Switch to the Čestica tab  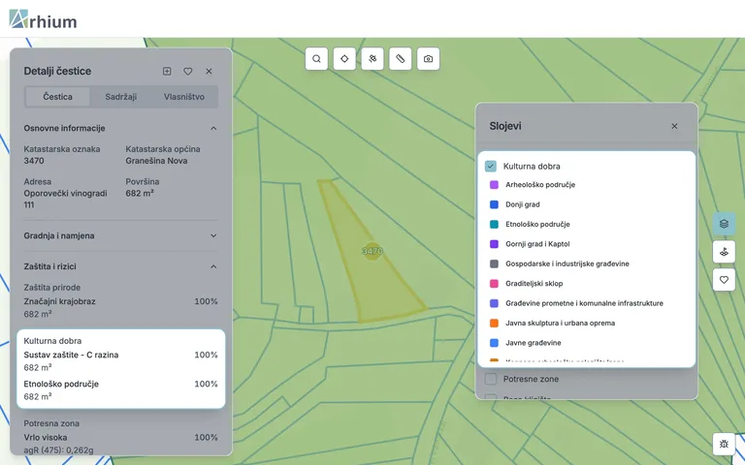[58, 97]
